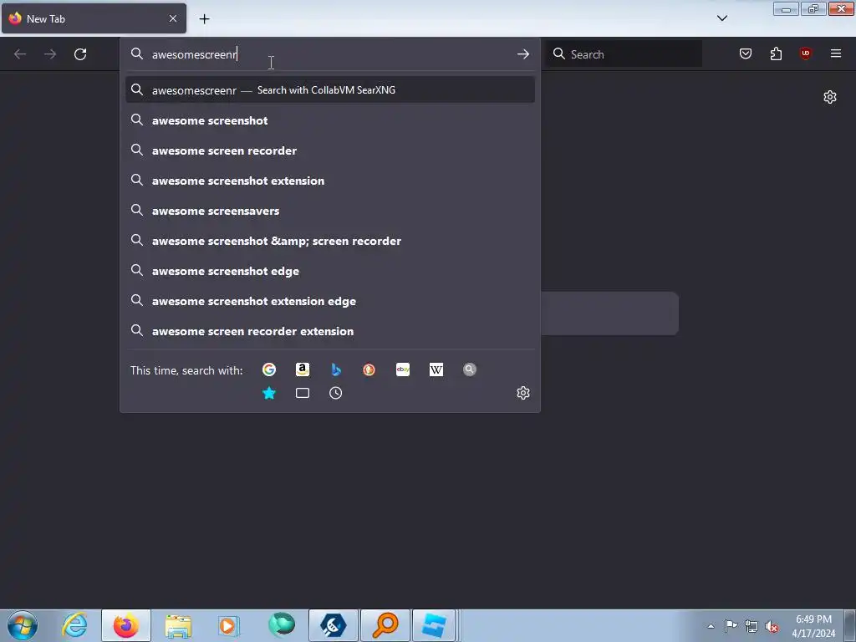The width and height of the screenshot is (856, 642).
Task: Search this time with DuckDuckGo
Action: [x=369, y=369]
